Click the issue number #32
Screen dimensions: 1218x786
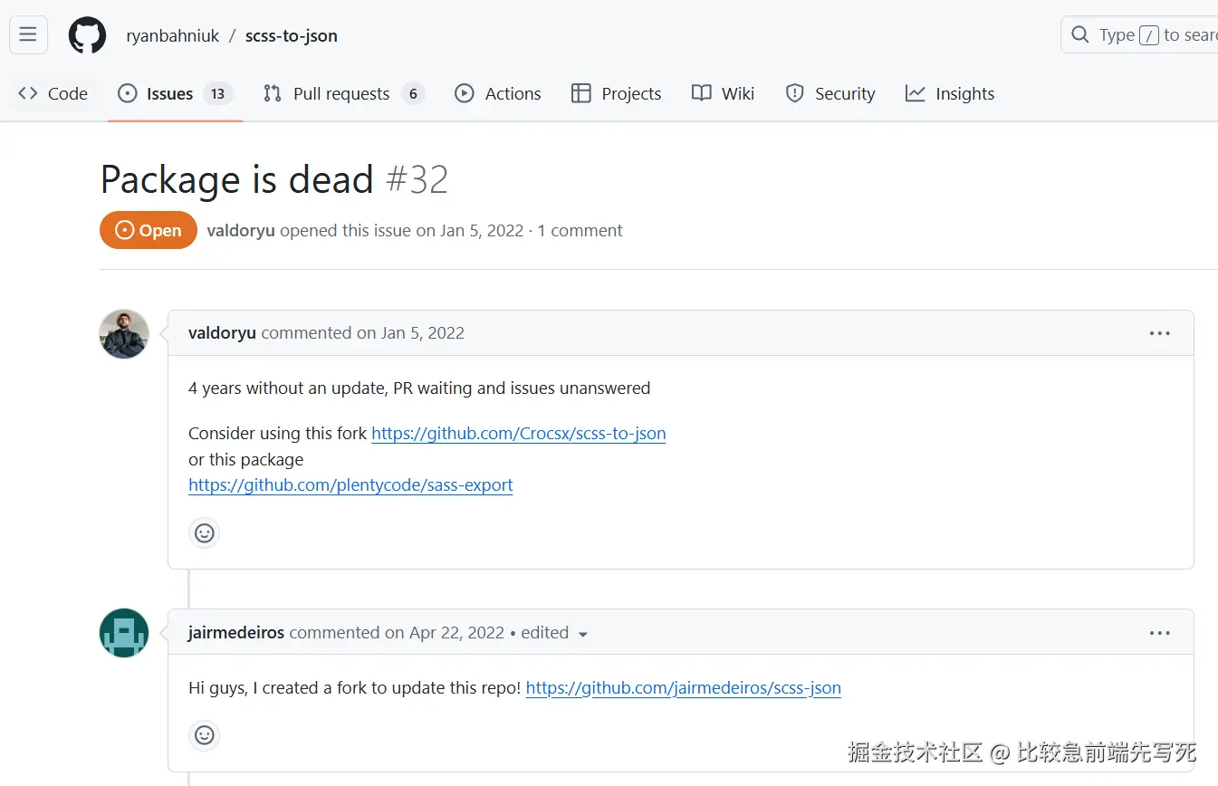coord(417,179)
